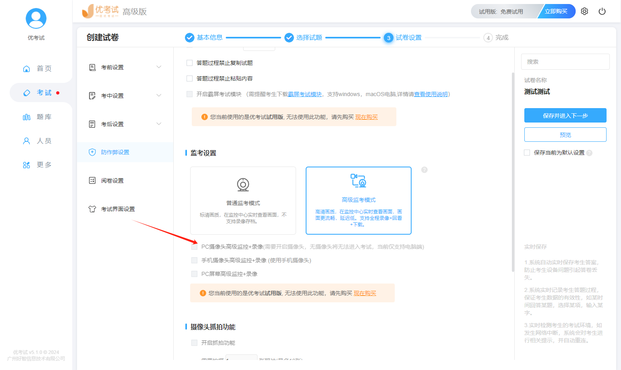Click 现在购买 link under monitoring options
The width and height of the screenshot is (621, 370).
click(365, 293)
